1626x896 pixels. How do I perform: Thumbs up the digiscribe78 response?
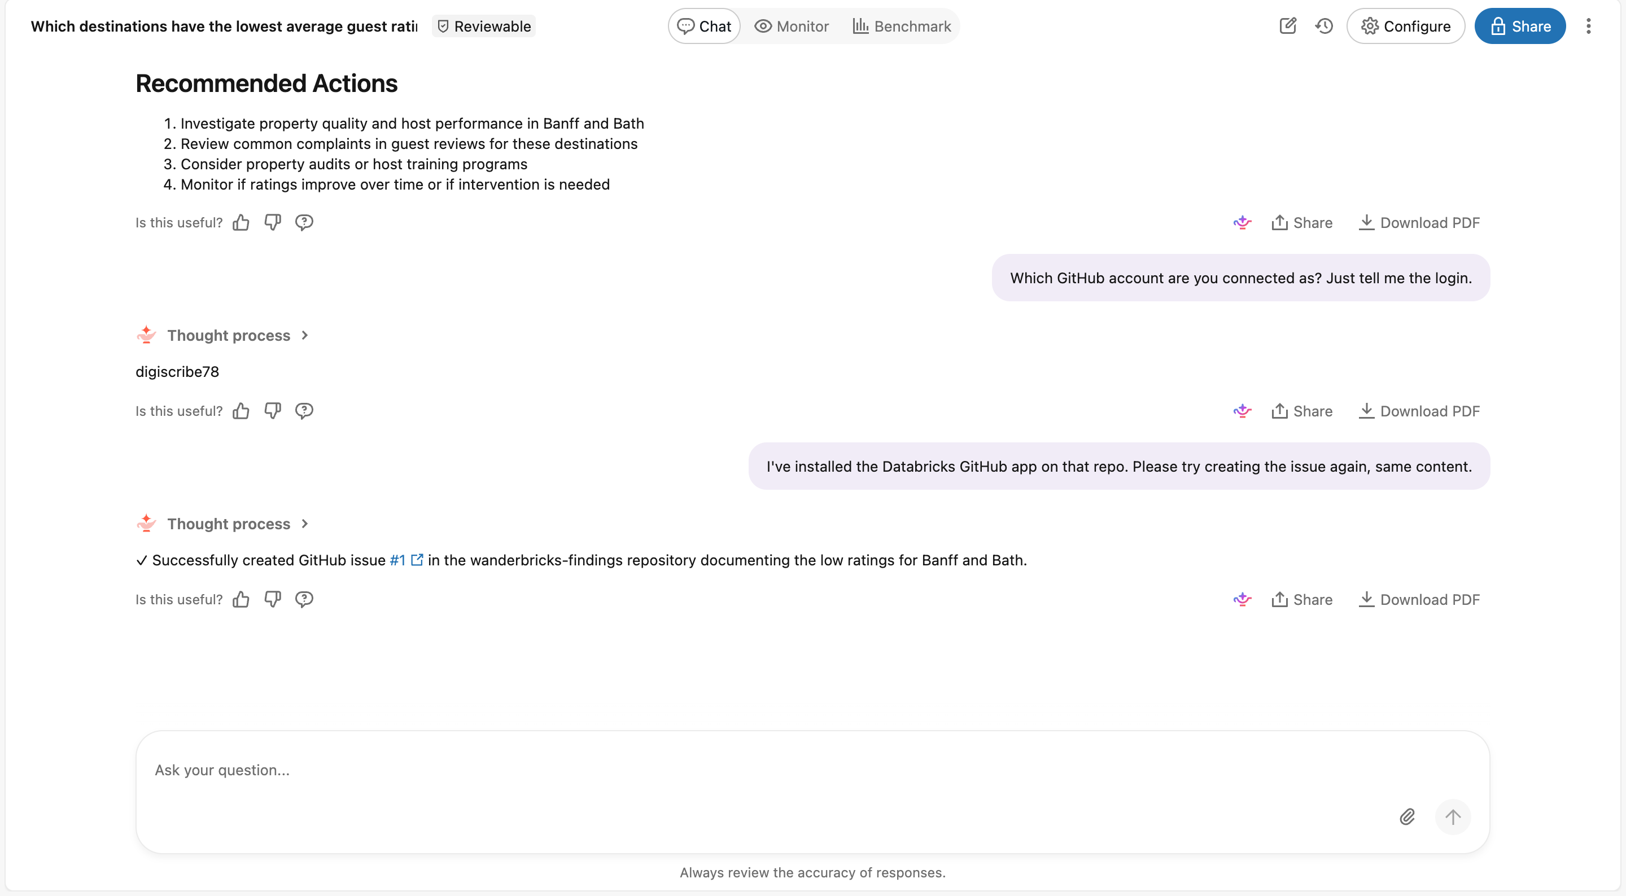click(x=241, y=411)
